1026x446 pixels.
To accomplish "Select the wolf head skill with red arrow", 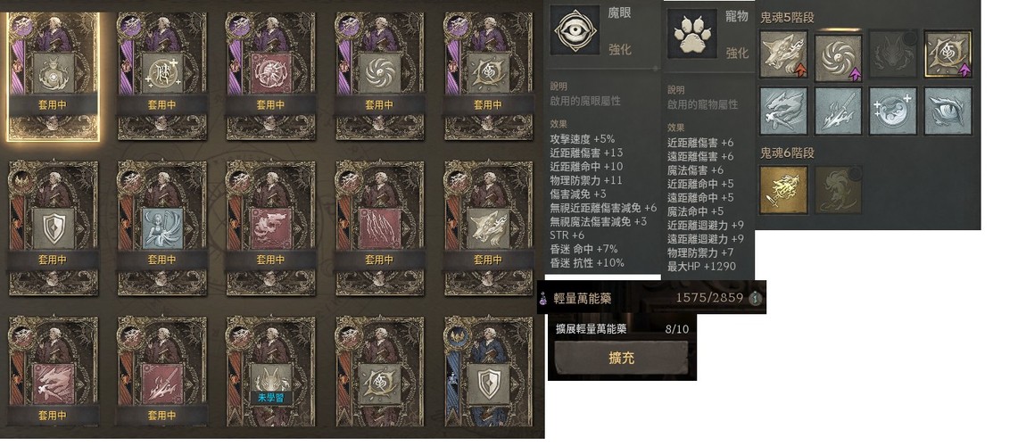I will click(784, 54).
